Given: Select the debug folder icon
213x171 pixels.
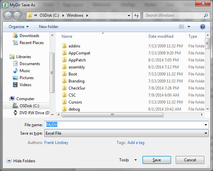Looking at the screenshot, I should [x=64, y=109].
